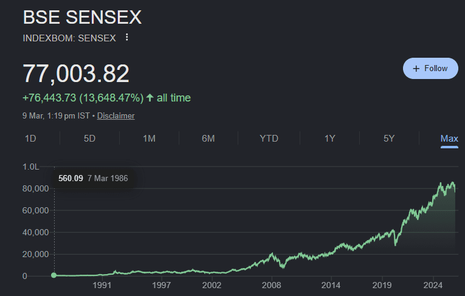This screenshot has height=296, width=465.
Task: Select the 1M chart range
Action: (149, 139)
